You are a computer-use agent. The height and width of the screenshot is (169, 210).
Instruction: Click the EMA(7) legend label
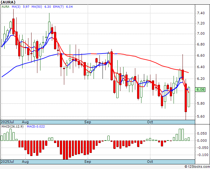[58, 7]
